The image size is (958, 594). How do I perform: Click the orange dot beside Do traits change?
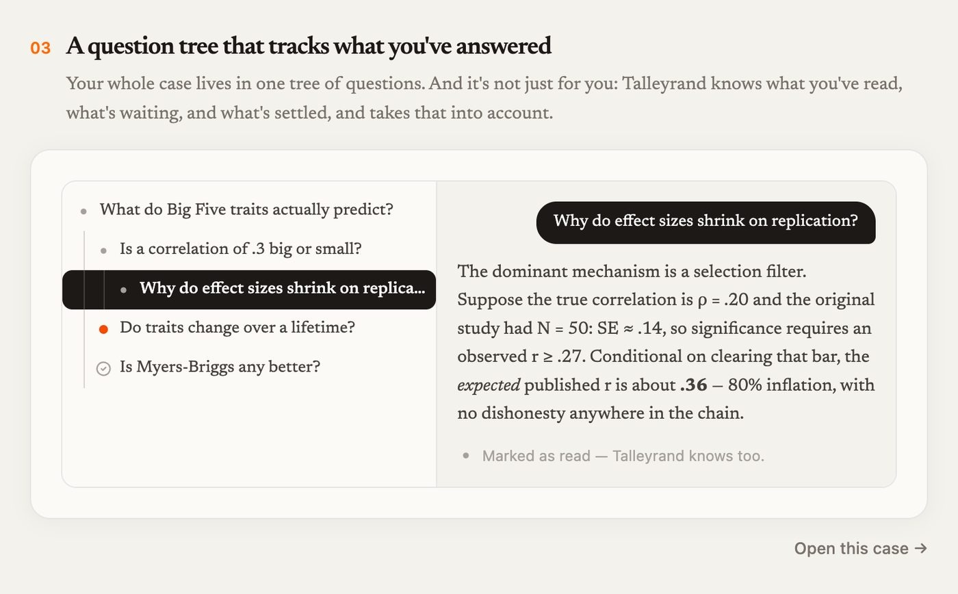pos(103,329)
